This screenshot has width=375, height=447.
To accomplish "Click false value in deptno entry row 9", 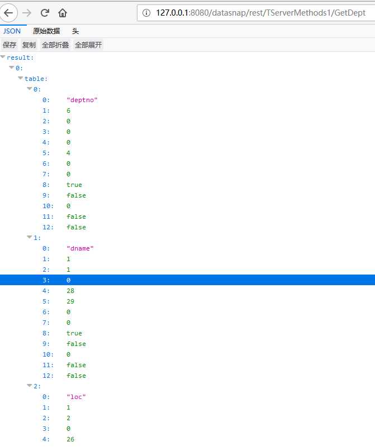I will tap(76, 195).
